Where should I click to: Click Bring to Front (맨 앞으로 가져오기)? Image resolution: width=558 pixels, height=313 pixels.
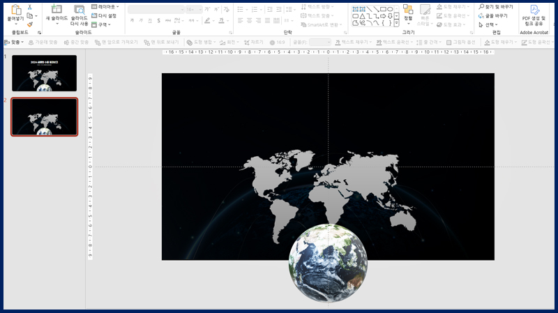[116, 43]
